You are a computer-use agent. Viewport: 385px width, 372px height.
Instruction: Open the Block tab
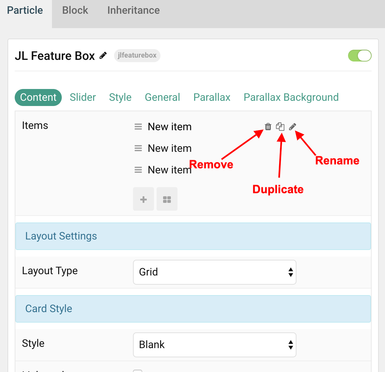[x=75, y=10]
